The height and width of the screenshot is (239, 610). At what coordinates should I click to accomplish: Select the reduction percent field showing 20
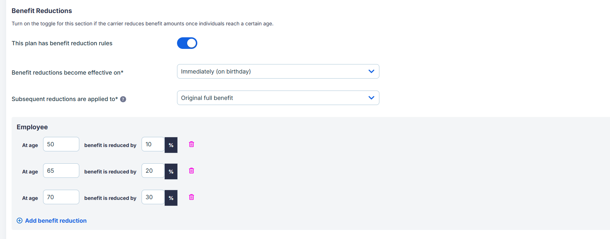coord(153,171)
